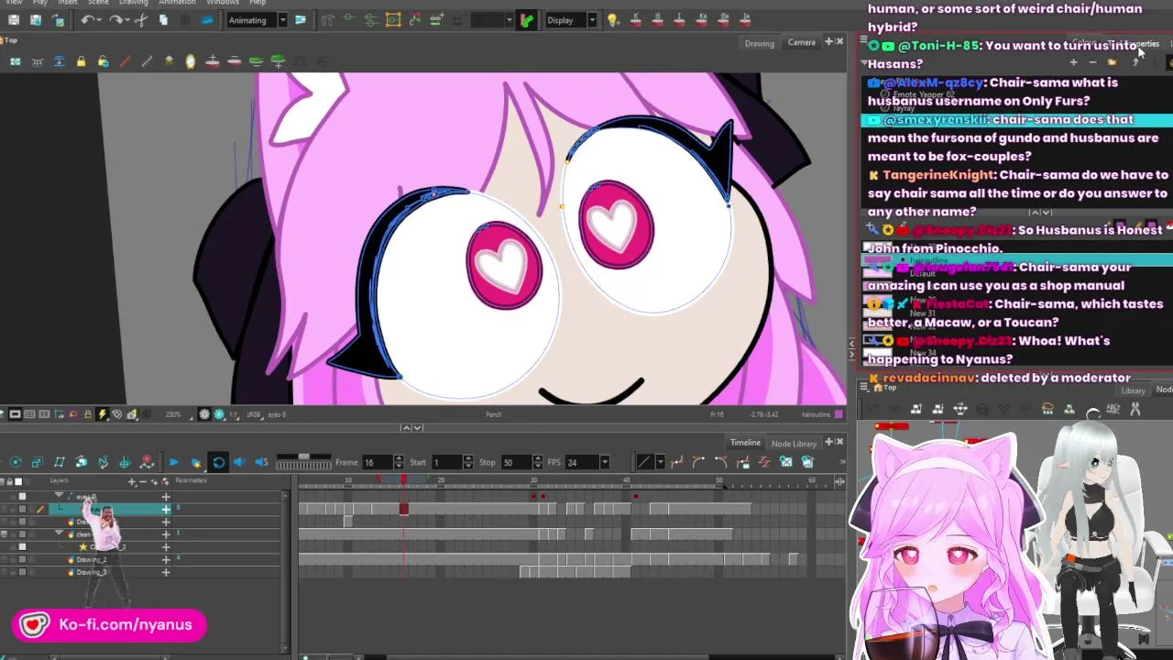
Task: Open the Node View hamburger menu icon
Action: pyautogui.click(x=863, y=386)
